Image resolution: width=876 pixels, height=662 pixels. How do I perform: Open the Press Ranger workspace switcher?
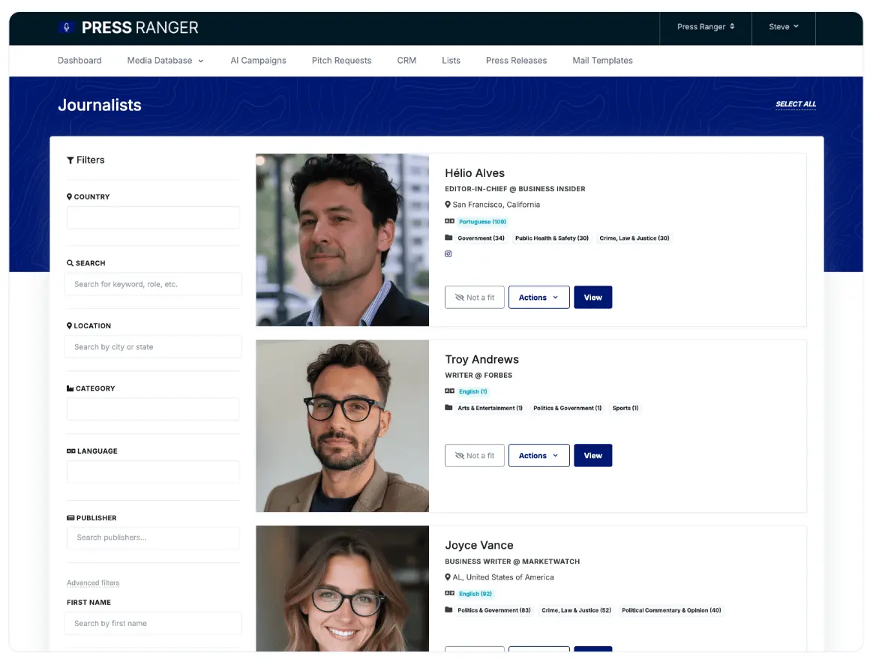click(x=706, y=27)
